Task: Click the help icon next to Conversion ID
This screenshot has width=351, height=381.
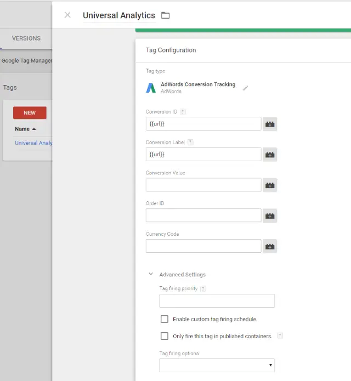Action: pos(183,112)
